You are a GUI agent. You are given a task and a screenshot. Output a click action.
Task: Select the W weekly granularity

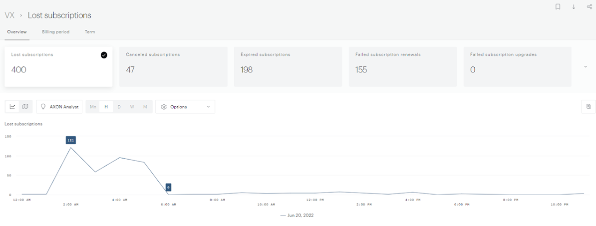(x=132, y=107)
